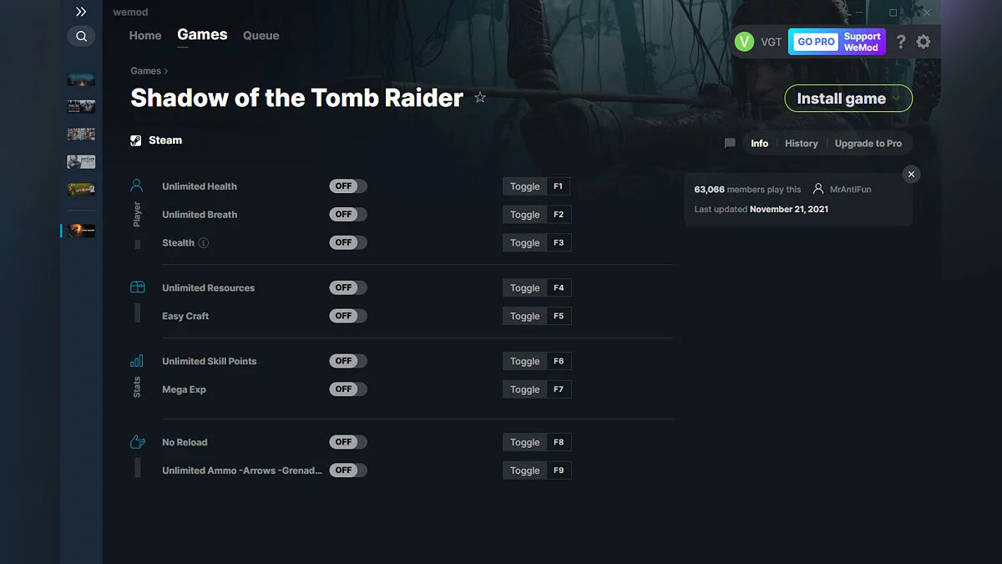Turn on Mega Exp
The width and height of the screenshot is (1002, 564).
tap(347, 389)
